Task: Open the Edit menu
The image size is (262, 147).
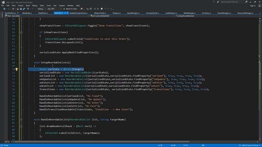Action: click(8, 5)
